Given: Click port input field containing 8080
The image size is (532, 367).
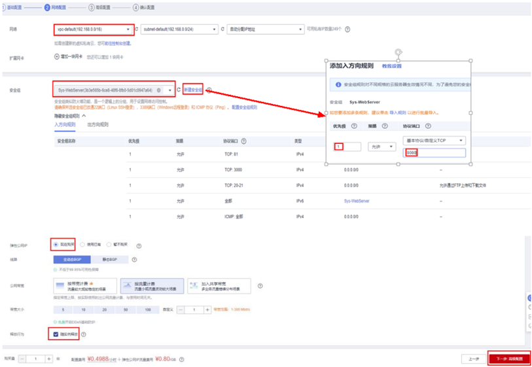Looking at the screenshot, I should 434,152.
